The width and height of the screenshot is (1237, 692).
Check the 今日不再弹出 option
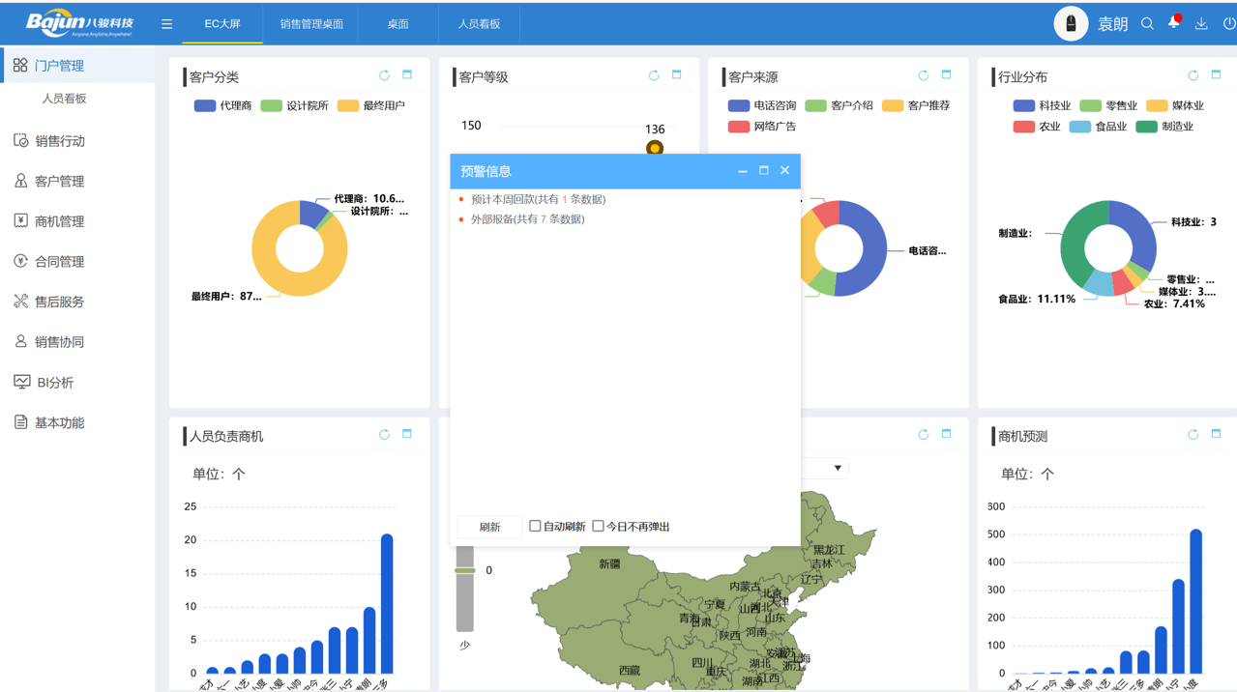click(599, 526)
